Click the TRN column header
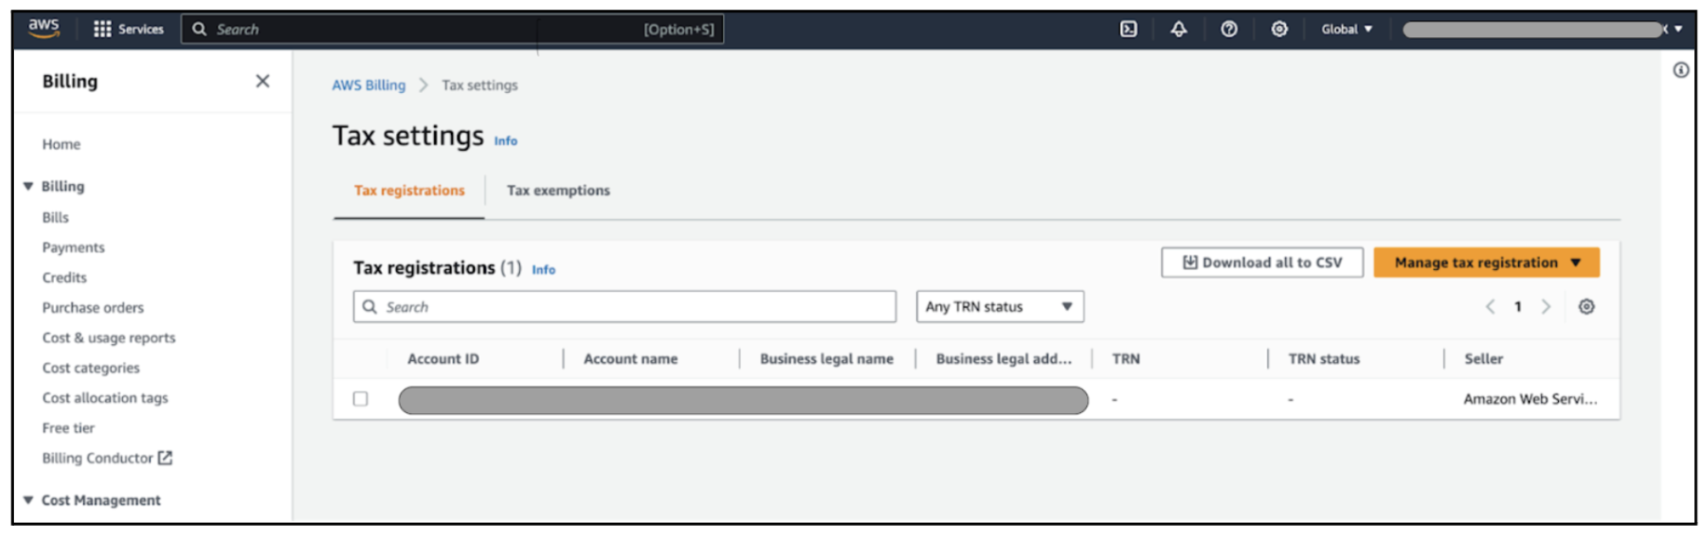Viewport: 1707px width, 536px height. (1126, 358)
